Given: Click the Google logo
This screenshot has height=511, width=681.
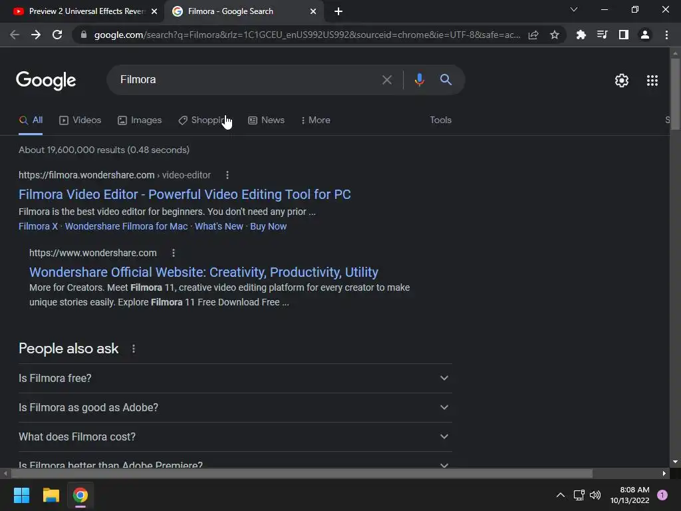Looking at the screenshot, I should 46,81.
